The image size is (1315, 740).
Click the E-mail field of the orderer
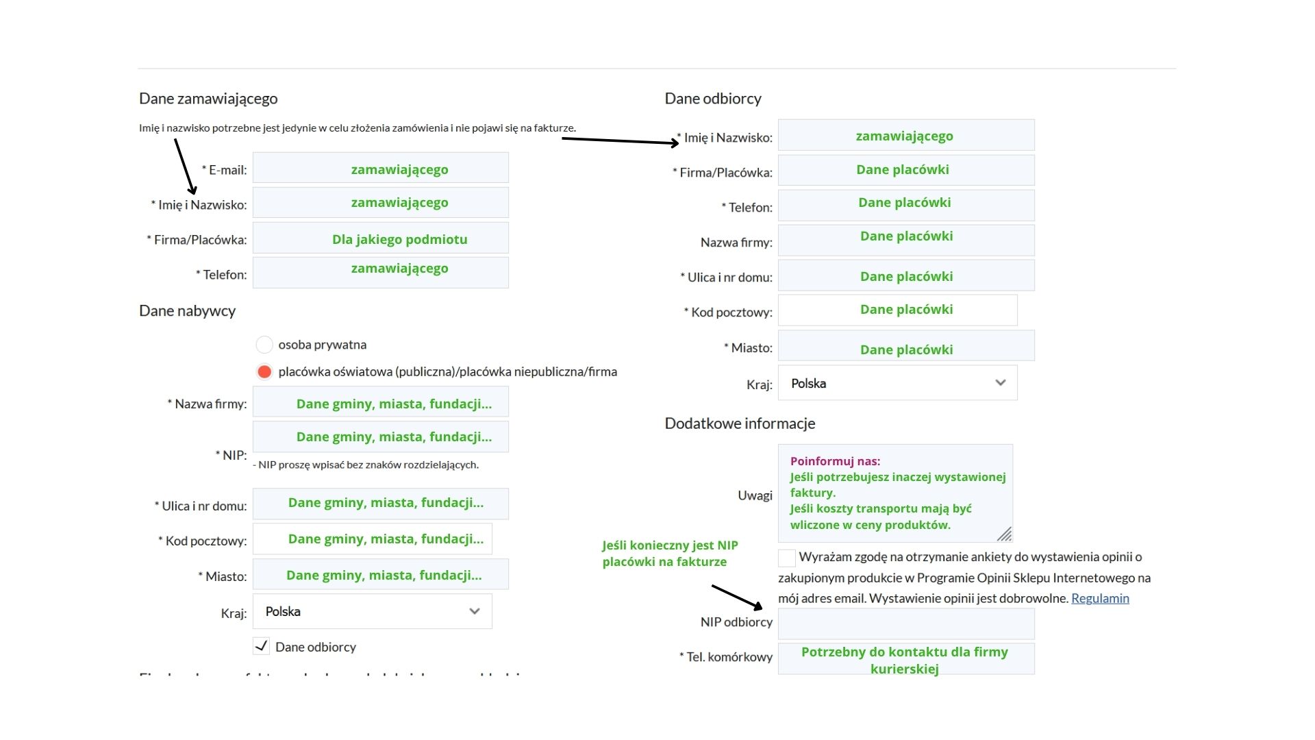coord(381,168)
